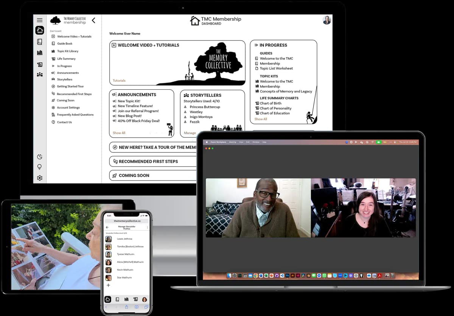Open the Storytellers group icon in rail
Screen dimensions: 454x316
click(40, 75)
